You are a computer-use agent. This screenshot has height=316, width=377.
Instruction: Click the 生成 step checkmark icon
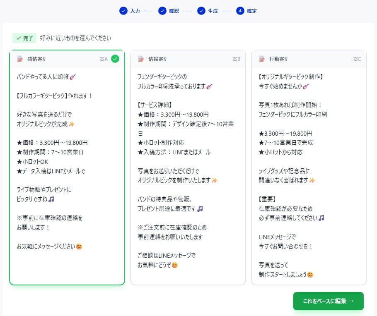201,11
